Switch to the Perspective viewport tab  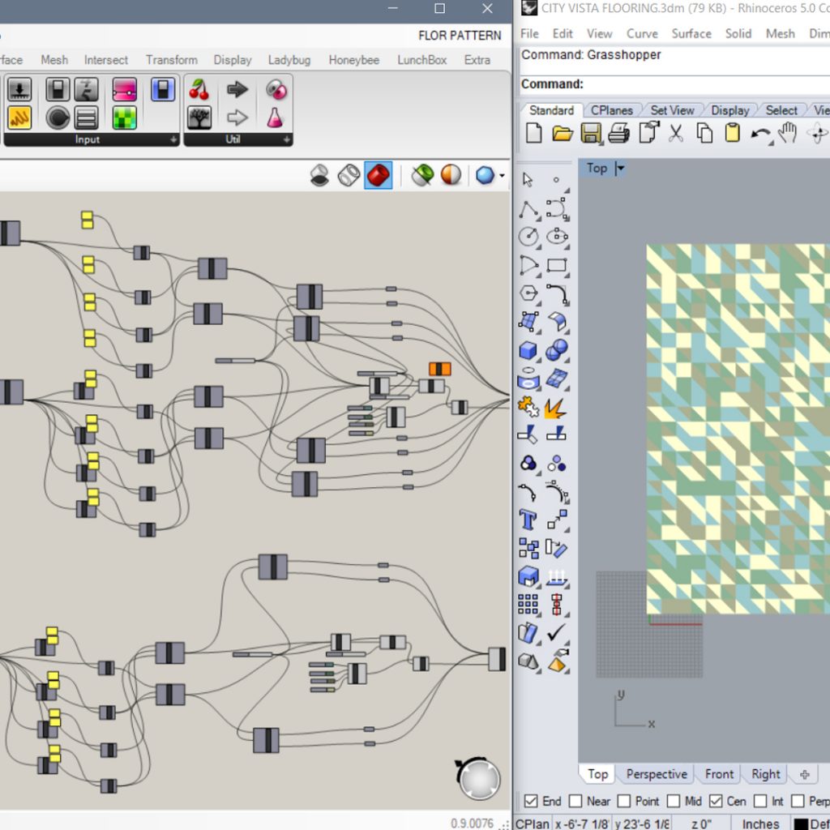(657, 774)
